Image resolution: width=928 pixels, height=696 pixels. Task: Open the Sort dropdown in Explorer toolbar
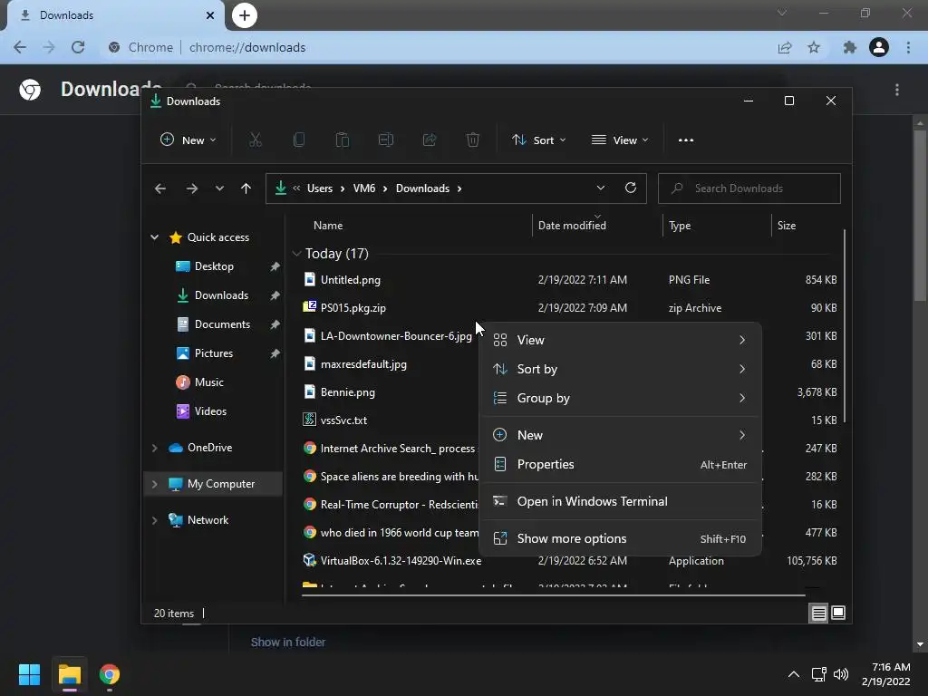tap(538, 140)
